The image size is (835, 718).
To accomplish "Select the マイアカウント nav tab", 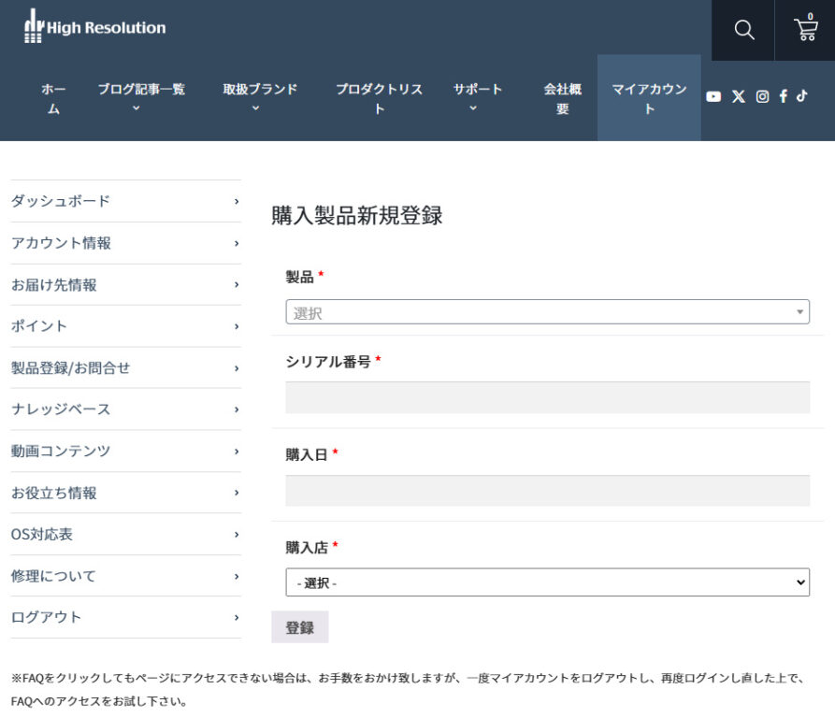I will (649, 98).
